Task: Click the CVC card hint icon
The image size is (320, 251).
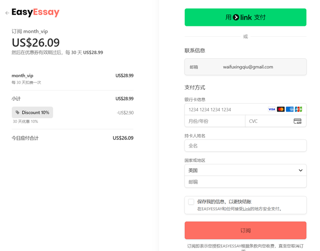Action: [297, 121]
